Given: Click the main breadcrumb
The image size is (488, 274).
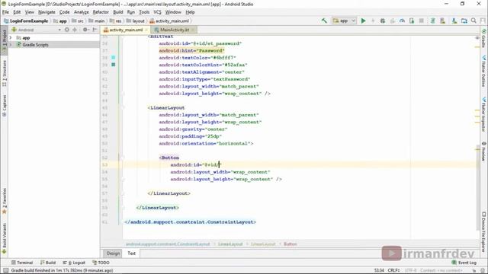Looking at the screenshot, I should pyautogui.click(x=97, y=21).
